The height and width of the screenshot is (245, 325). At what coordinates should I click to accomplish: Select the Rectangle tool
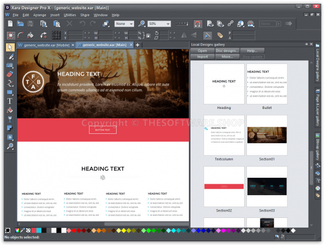tap(10, 92)
